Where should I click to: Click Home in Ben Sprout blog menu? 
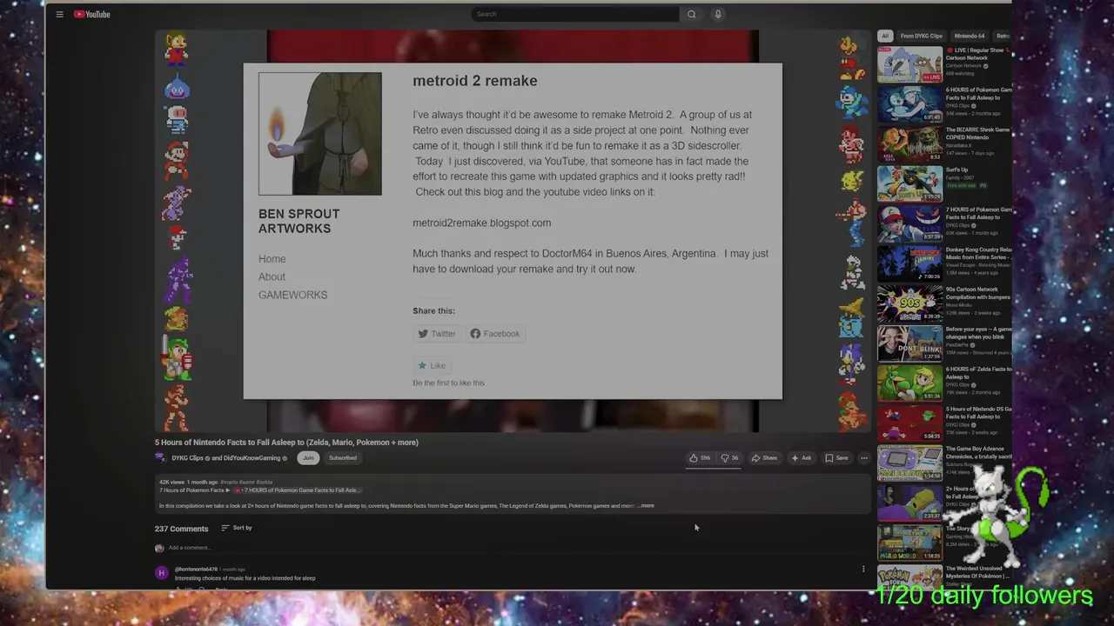(272, 259)
